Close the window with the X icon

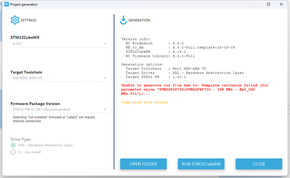281,4
